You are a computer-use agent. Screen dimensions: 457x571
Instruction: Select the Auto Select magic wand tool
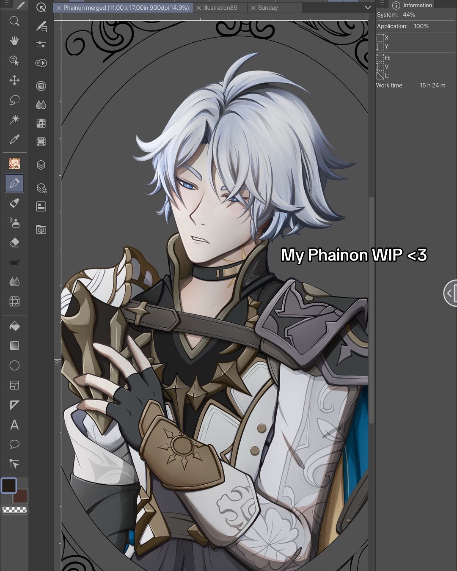[14, 119]
